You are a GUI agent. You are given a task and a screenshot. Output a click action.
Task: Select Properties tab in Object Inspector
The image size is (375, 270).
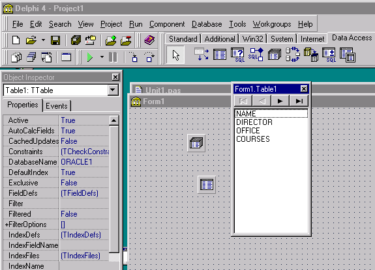tap(22, 105)
